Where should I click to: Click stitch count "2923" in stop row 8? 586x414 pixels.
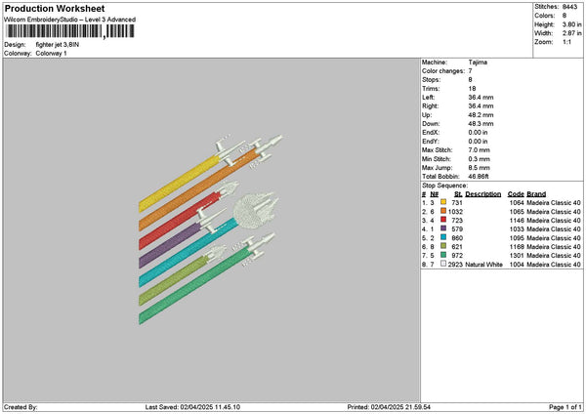click(455, 265)
